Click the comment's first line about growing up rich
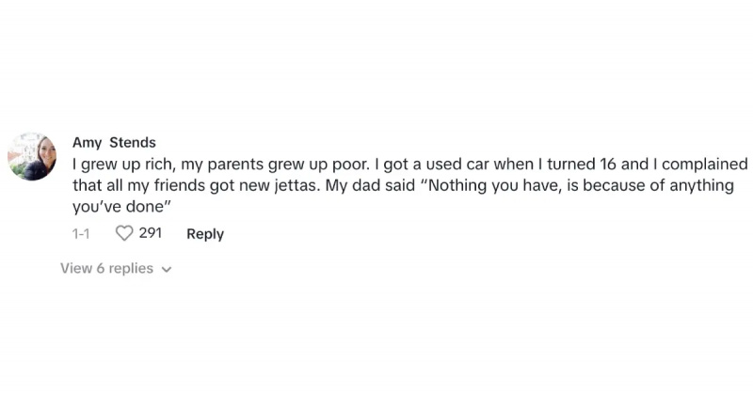Image resolution: width=753 pixels, height=393 pixels. pyautogui.click(x=410, y=165)
